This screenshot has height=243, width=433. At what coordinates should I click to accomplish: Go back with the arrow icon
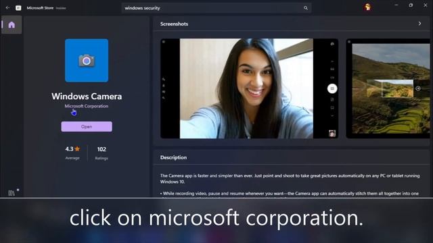tap(7, 7)
